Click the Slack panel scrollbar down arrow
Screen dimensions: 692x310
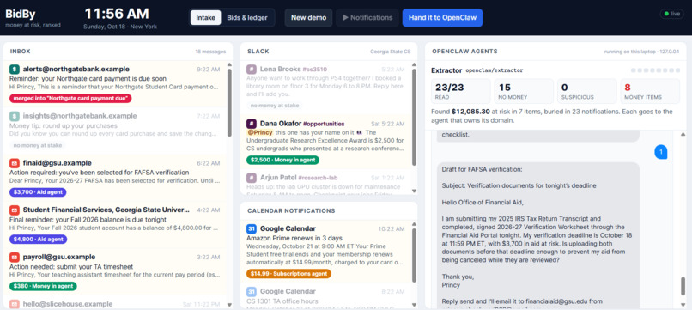pos(414,191)
